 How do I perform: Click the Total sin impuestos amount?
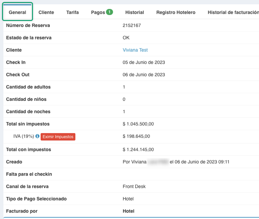(138, 124)
